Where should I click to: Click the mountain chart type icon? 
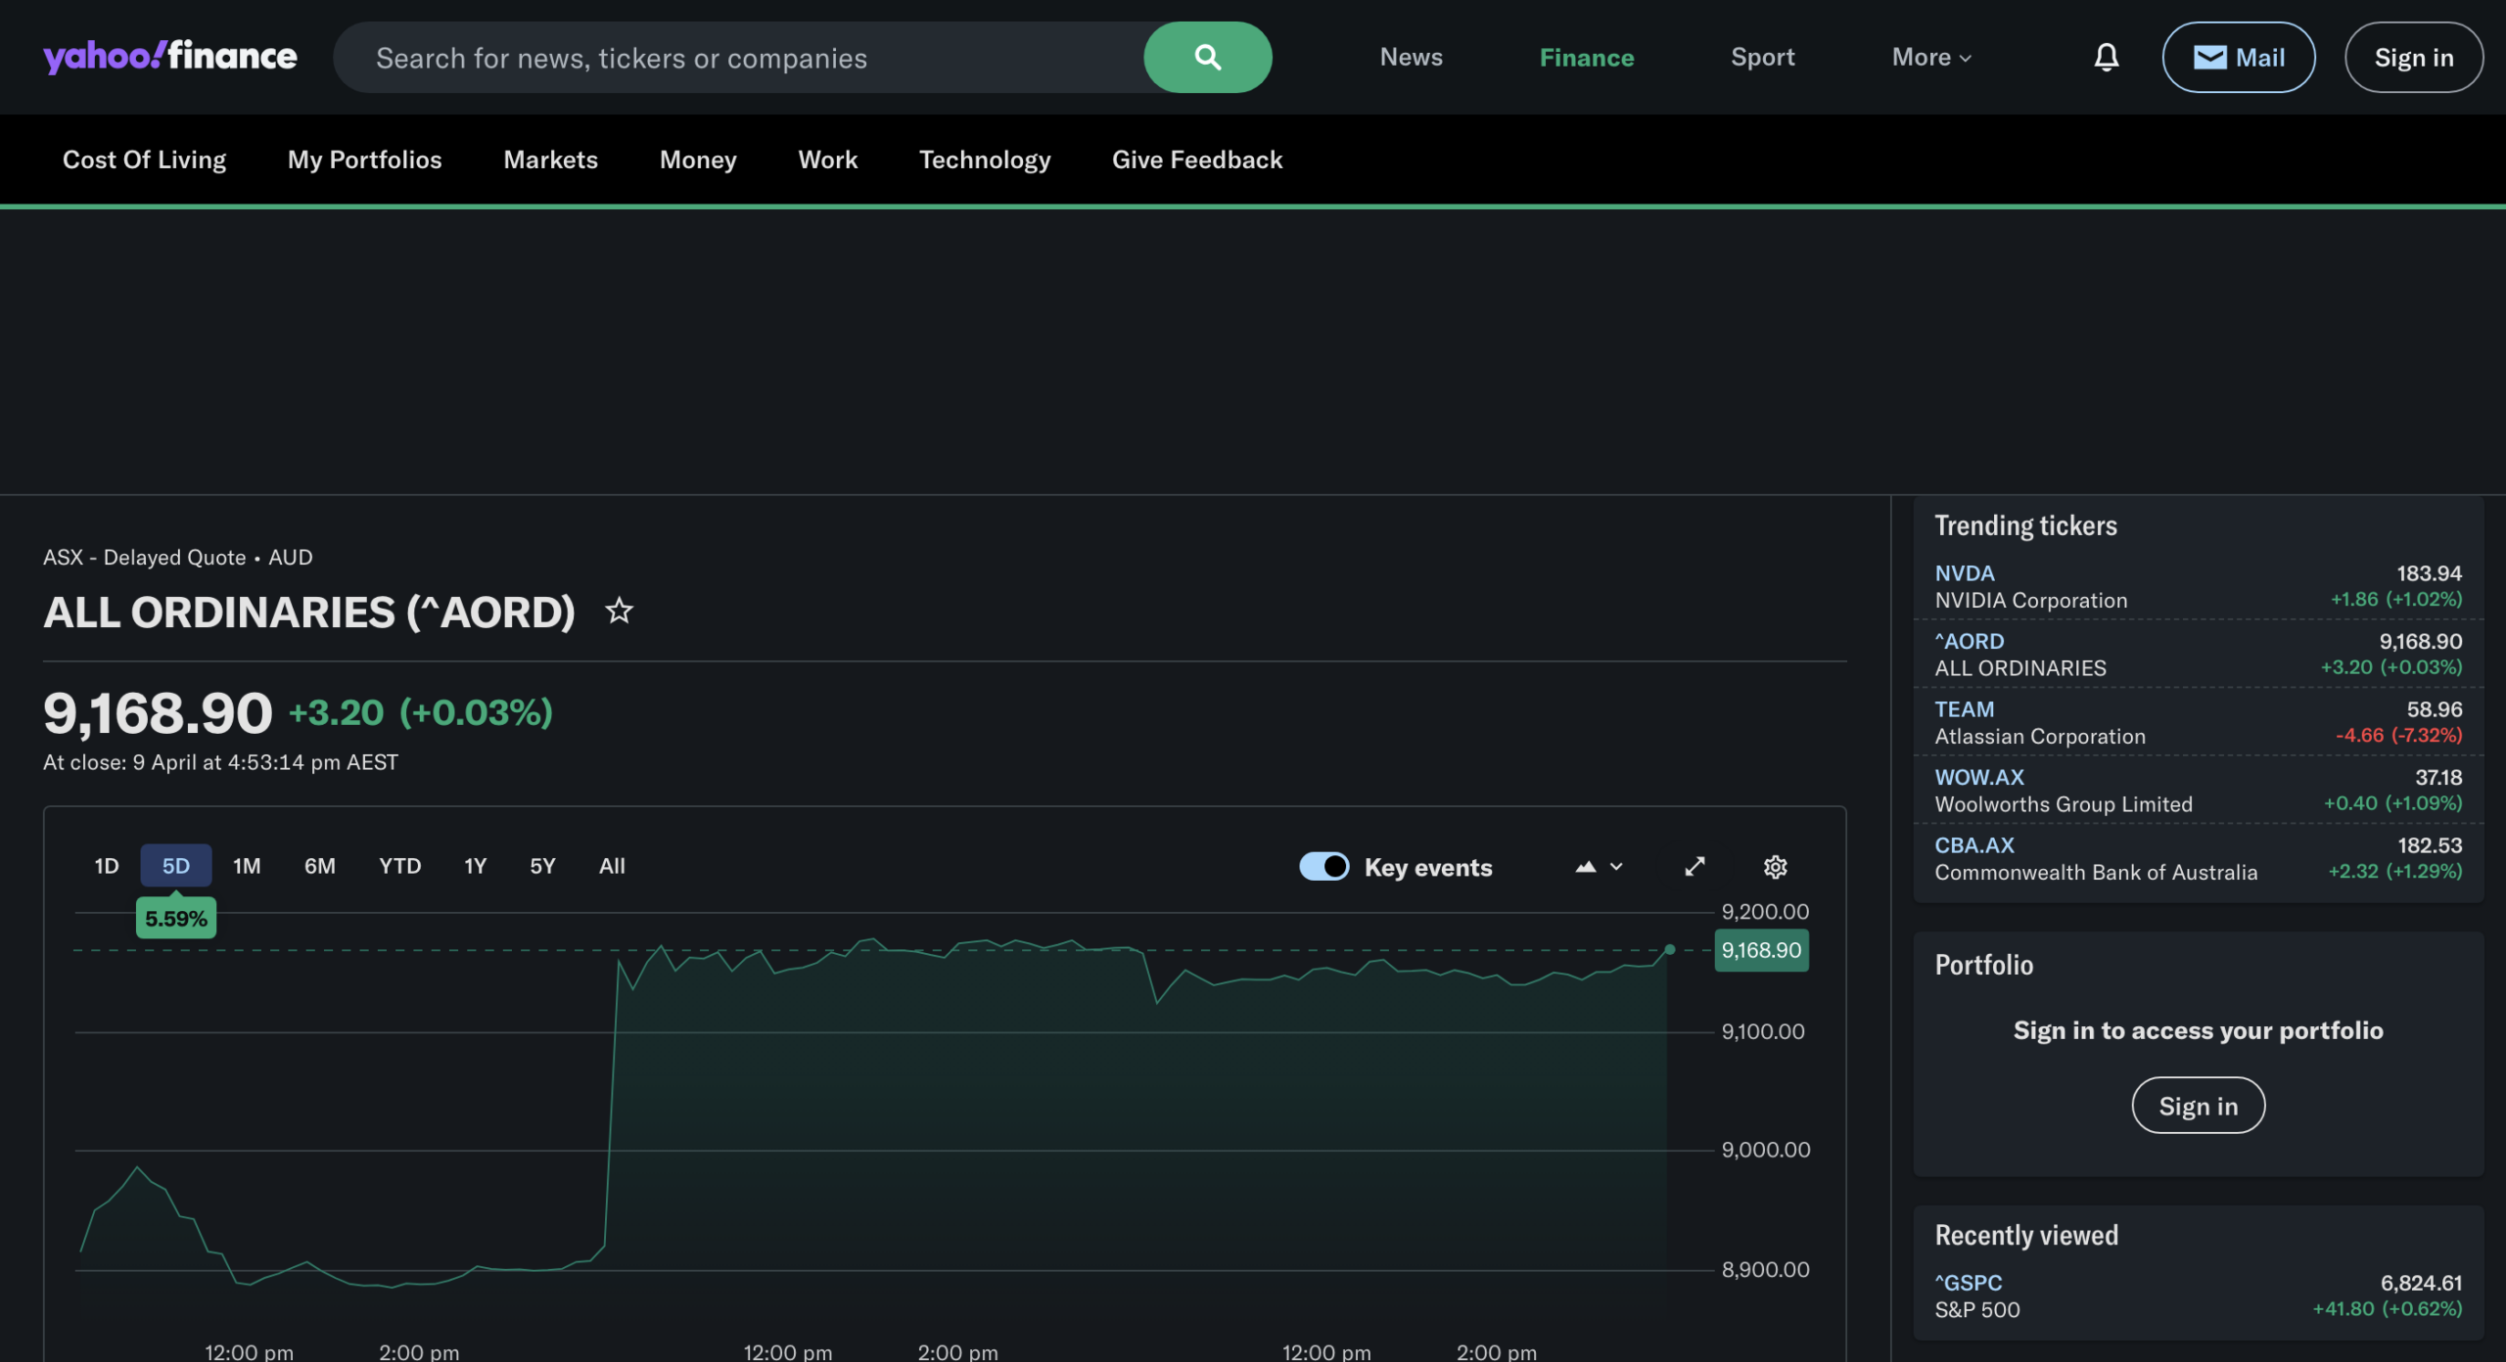(1586, 867)
